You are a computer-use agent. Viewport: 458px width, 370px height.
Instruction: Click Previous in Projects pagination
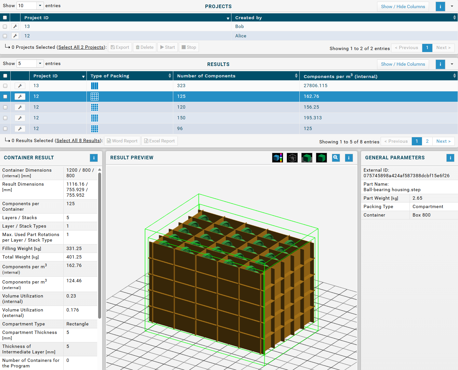click(407, 48)
